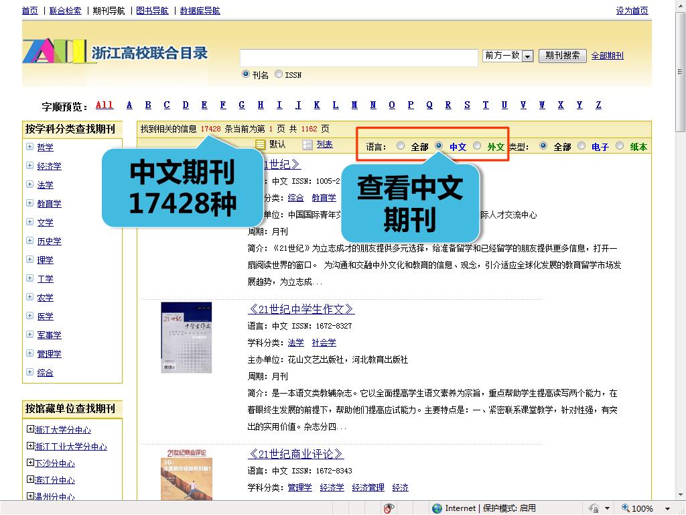Choose language 中文 radio button
This screenshot has width=686, height=515.
tap(439, 146)
